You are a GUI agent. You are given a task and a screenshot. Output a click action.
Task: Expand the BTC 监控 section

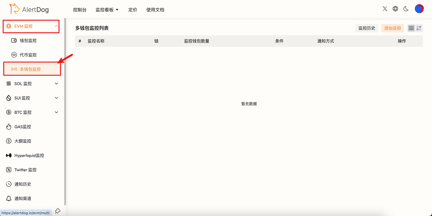56,112
